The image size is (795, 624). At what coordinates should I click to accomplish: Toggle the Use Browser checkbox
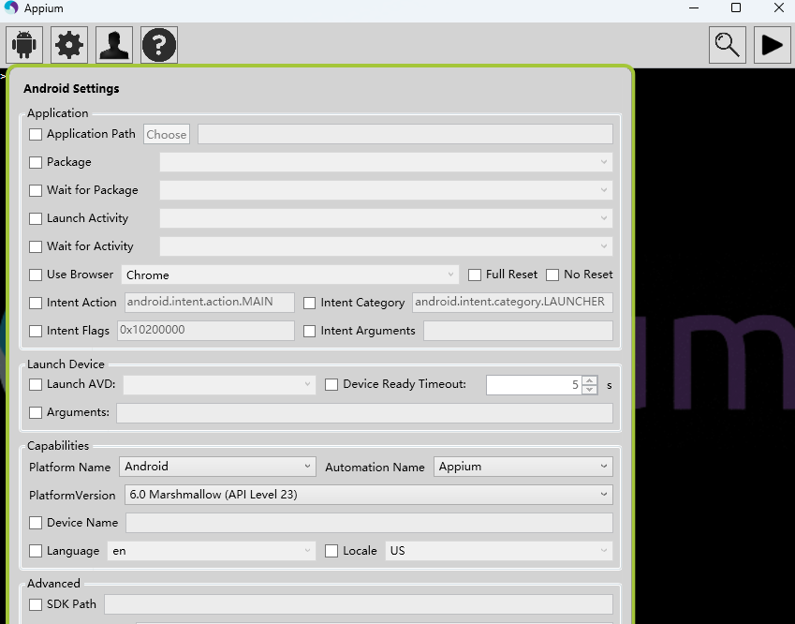(36, 275)
